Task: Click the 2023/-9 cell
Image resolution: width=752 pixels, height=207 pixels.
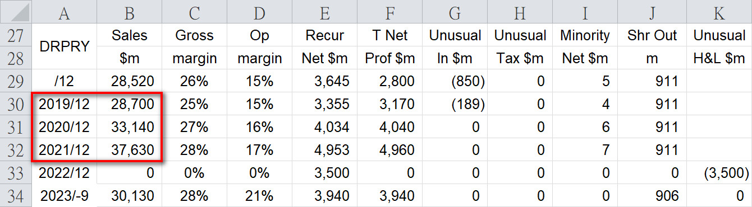Action: pos(64,195)
